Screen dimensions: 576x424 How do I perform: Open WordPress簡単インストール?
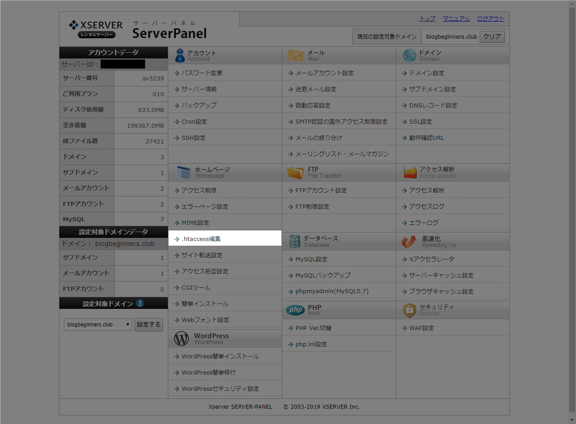[220, 356]
